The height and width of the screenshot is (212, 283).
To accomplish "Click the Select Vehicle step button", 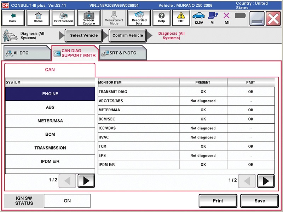I will 84,36.
